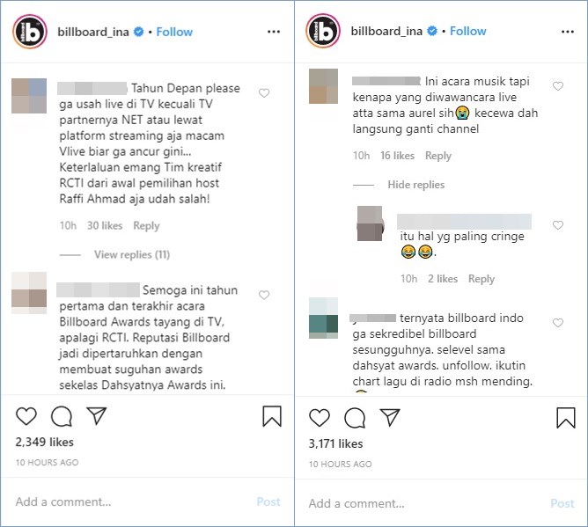Like the 'itu hal yg paling cringe' reply
Screen dimensions: 588x527
(557, 225)
